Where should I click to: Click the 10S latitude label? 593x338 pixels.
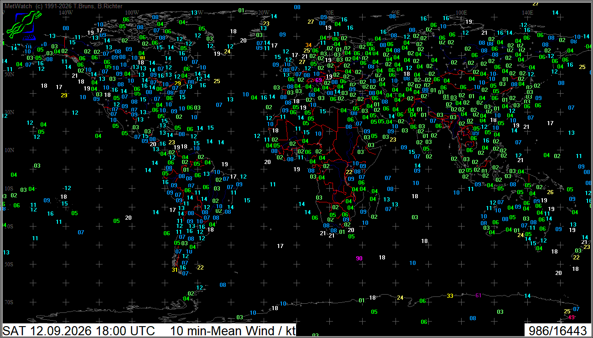9,189
